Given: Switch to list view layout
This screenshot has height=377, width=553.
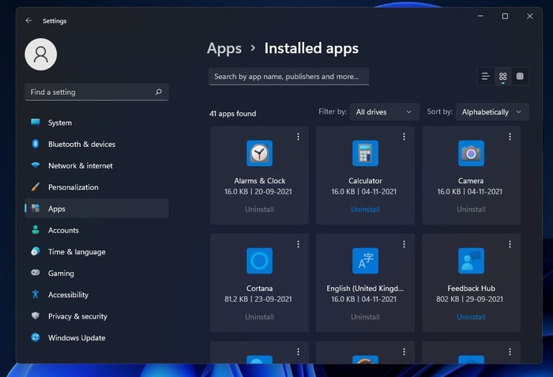Looking at the screenshot, I should click(485, 77).
